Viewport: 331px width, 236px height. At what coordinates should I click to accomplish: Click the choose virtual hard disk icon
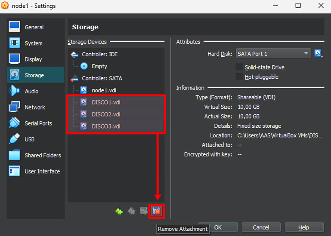click(x=319, y=53)
